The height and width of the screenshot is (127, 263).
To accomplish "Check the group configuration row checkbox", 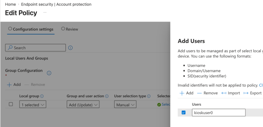I will pos(11,104).
